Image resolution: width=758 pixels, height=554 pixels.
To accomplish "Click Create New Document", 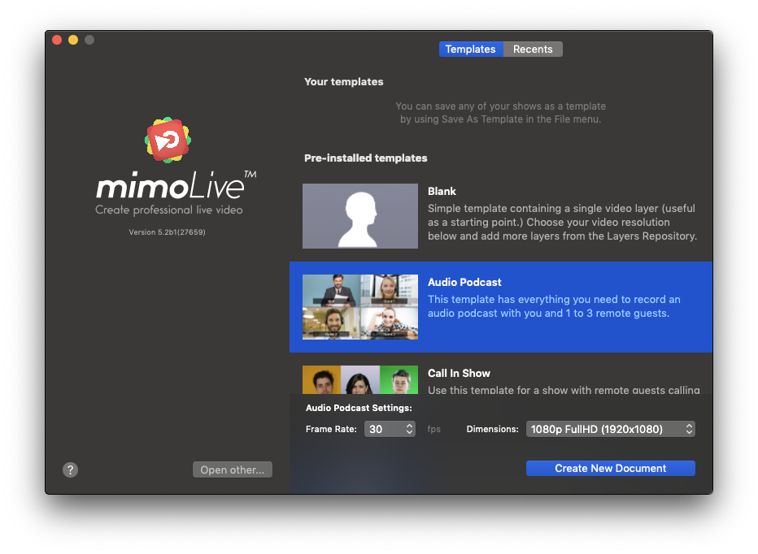I will tap(611, 468).
